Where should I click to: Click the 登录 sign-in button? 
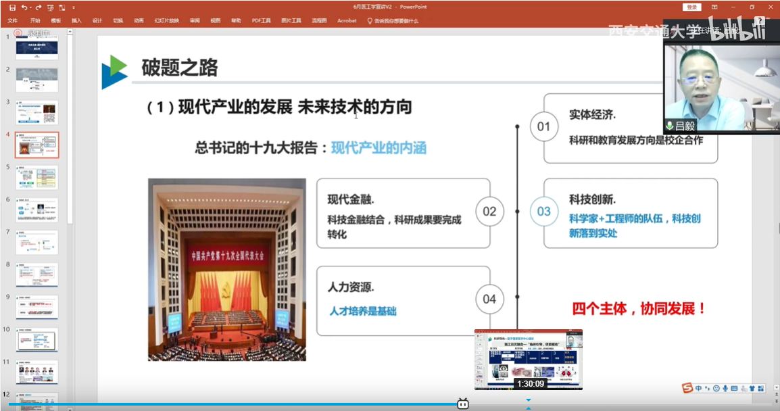click(x=691, y=7)
